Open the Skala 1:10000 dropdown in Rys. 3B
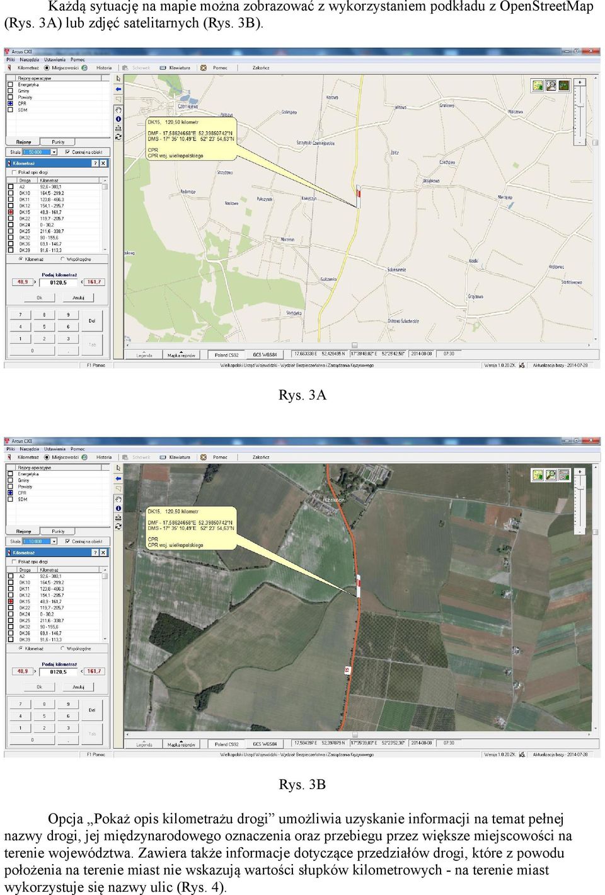The image size is (605, 895). click(54, 541)
